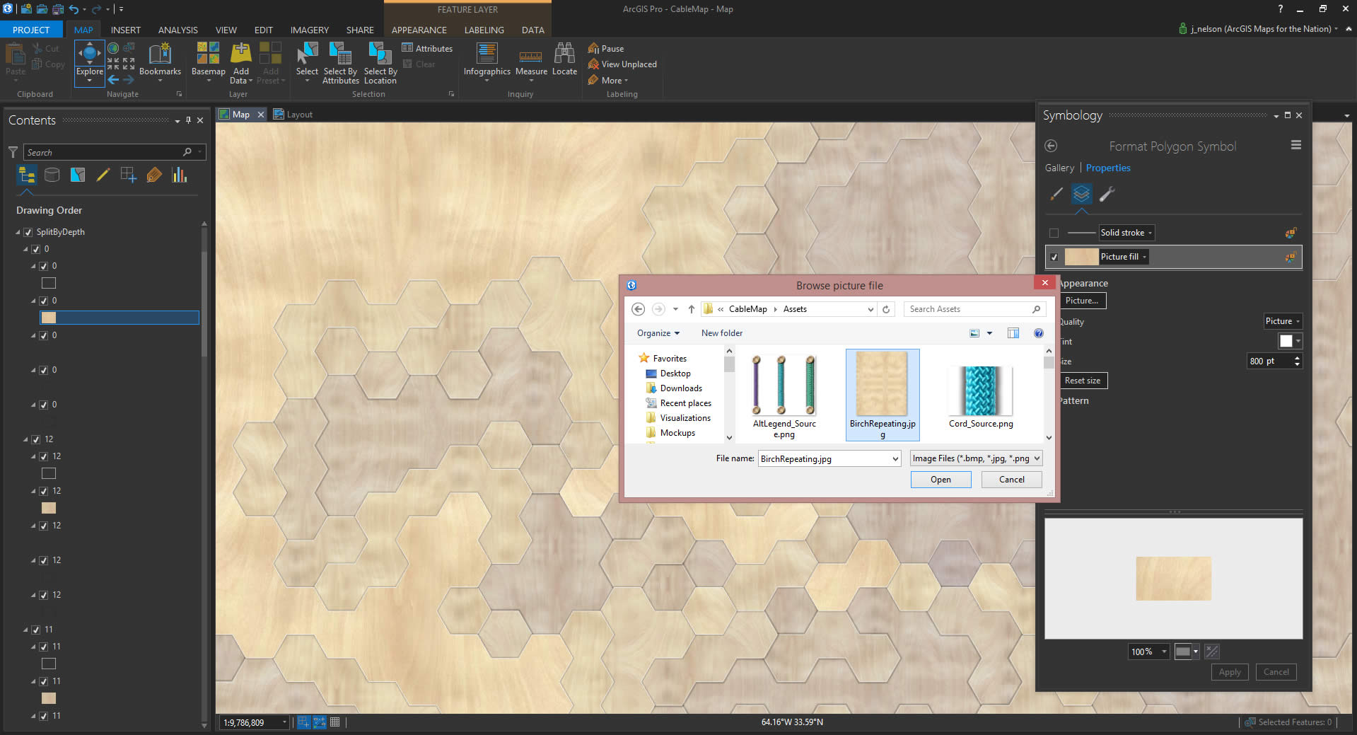The height and width of the screenshot is (735, 1357).
Task: Uncheck the Picture fill layer checkbox
Action: pyautogui.click(x=1054, y=257)
